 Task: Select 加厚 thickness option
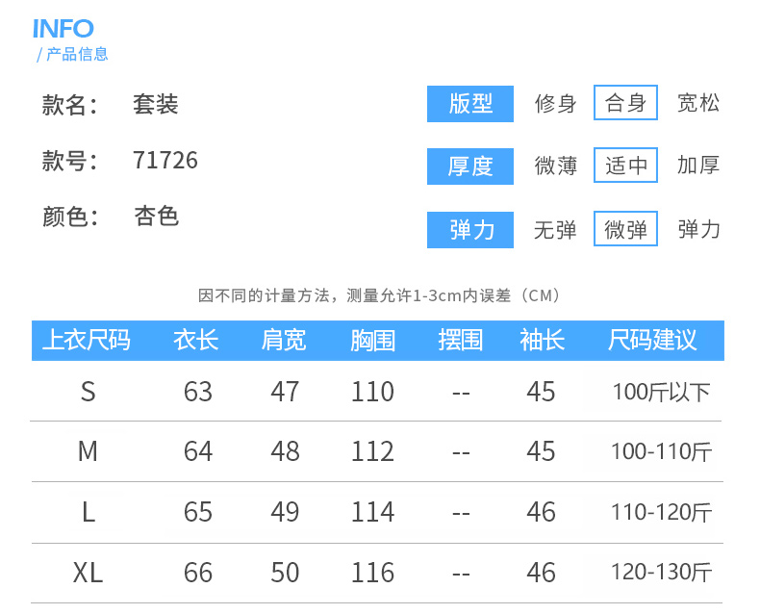(698, 166)
